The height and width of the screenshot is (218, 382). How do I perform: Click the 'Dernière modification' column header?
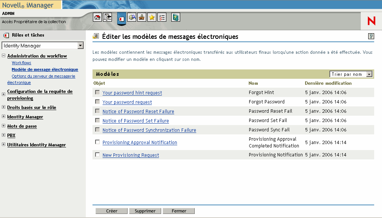[328, 83]
